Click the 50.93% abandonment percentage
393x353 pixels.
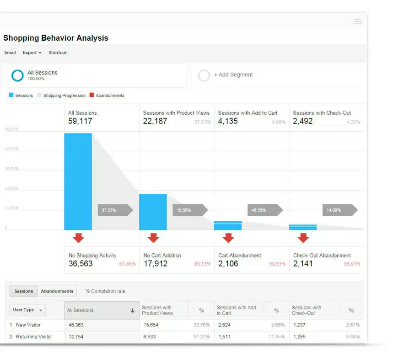coord(277,264)
